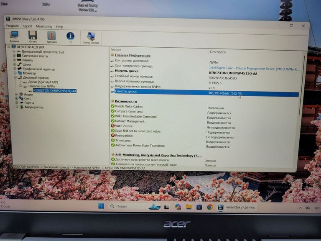Open File Explorer from the taskbar
The width and height of the screenshot is (321, 241).
pos(189,207)
